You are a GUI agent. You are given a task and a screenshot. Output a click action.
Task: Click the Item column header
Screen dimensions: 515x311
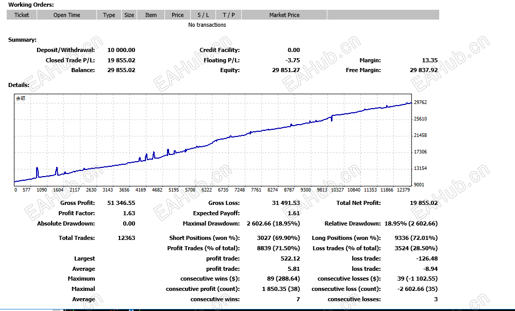[151, 15]
